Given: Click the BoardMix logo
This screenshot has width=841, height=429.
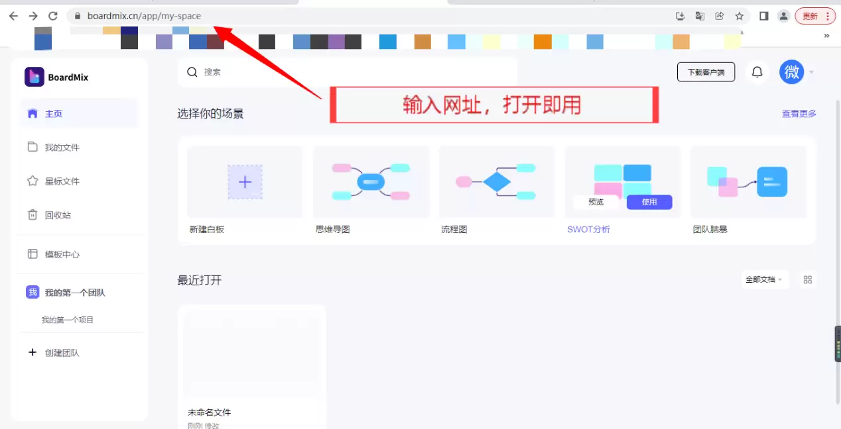Looking at the screenshot, I should (56, 77).
